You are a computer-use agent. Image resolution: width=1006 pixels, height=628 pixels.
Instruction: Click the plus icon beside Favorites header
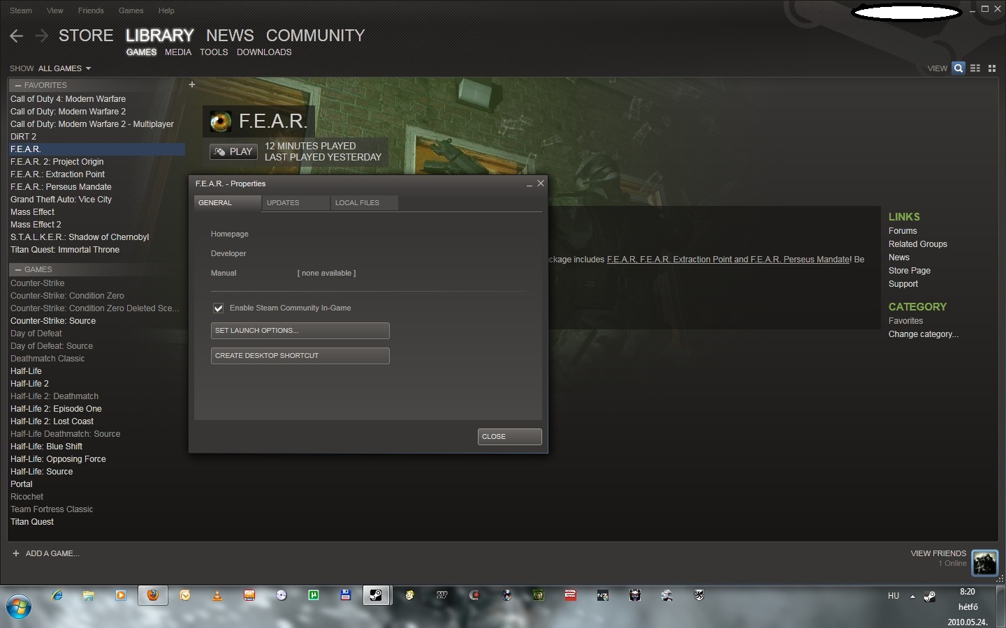pos(192,84)
